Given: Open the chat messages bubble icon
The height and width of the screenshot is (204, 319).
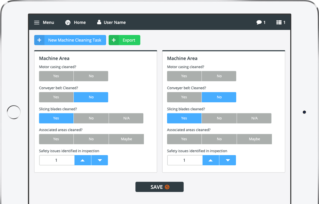Looking at the screenshot, I should (259, 23).
